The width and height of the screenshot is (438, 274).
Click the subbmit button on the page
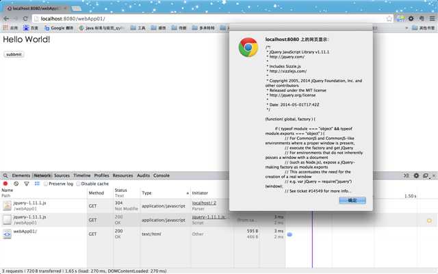[x=14, y=54]
